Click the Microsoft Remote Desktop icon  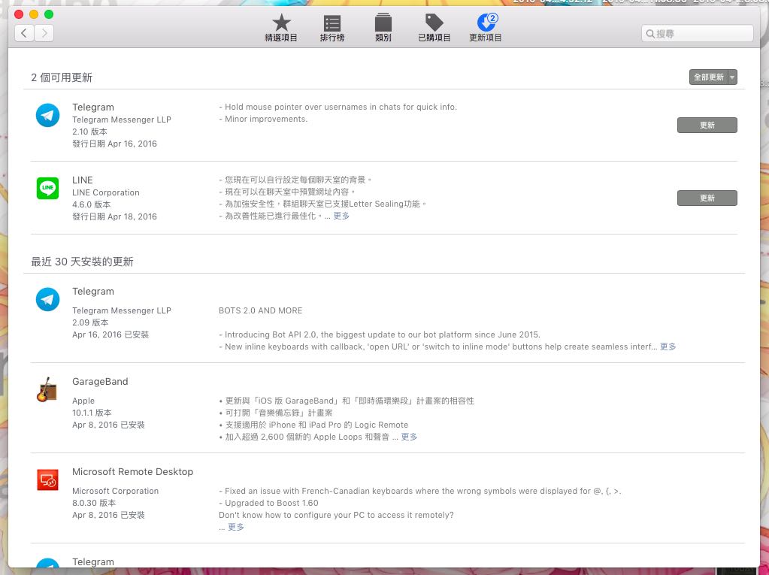tap(47, 480)
